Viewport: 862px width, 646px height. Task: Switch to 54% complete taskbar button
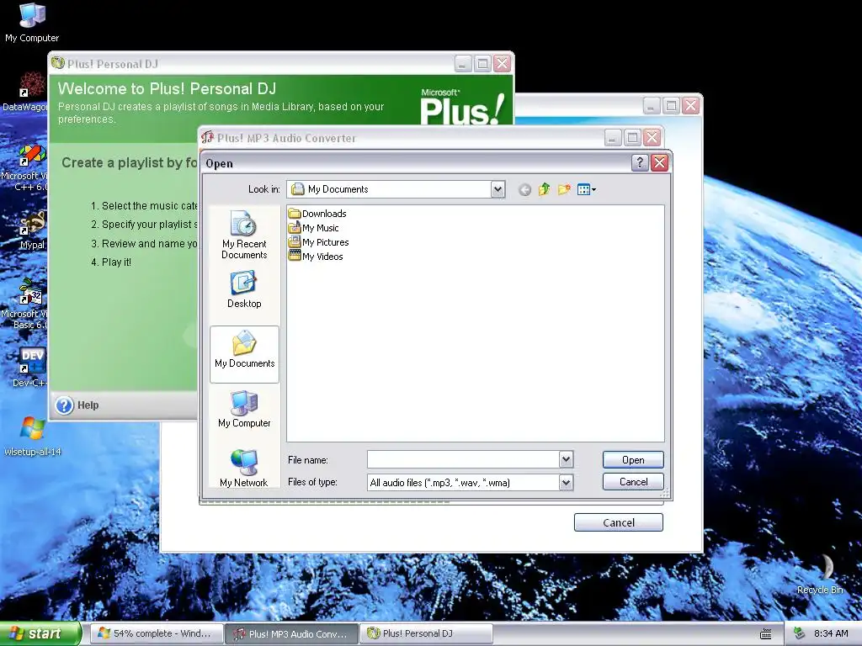tap(156, 633)
